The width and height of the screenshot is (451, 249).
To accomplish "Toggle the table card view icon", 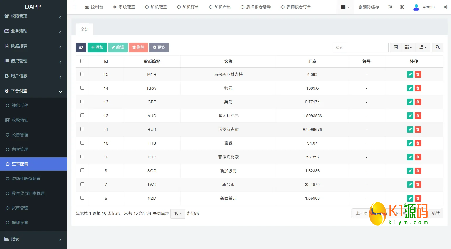I will [x=396, y=47].
